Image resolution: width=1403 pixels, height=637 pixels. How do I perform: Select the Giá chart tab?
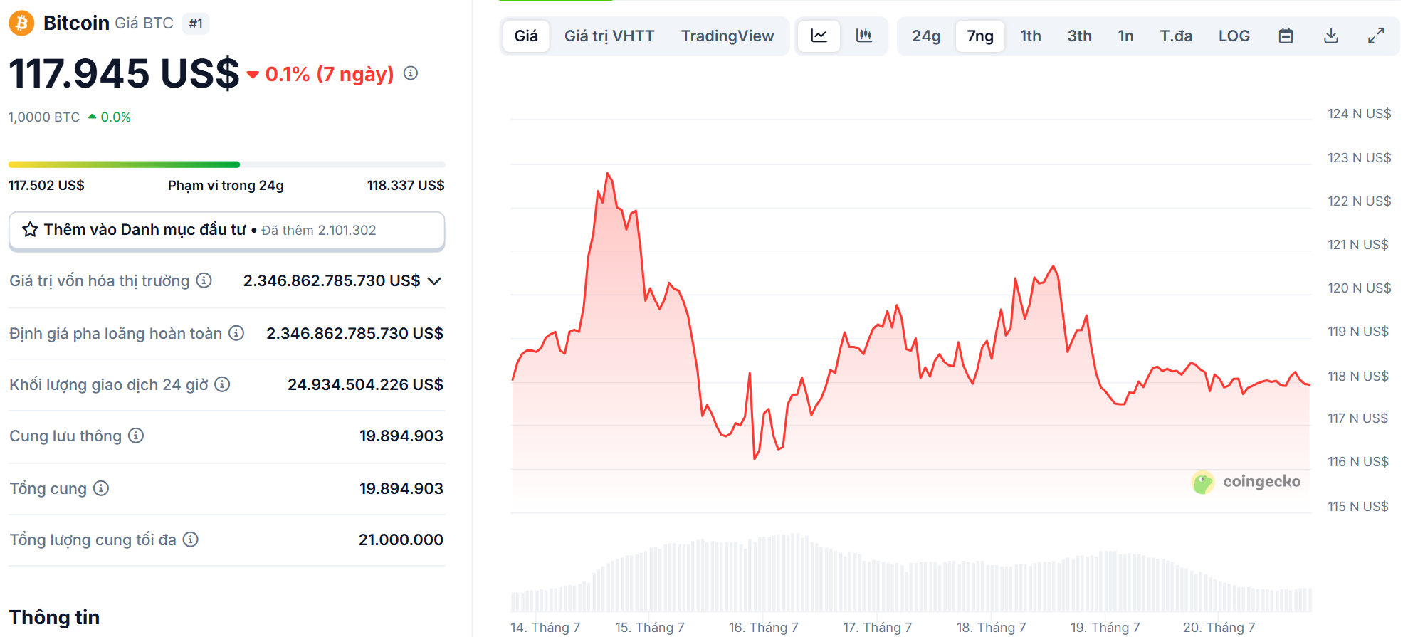tap(526, 36)
